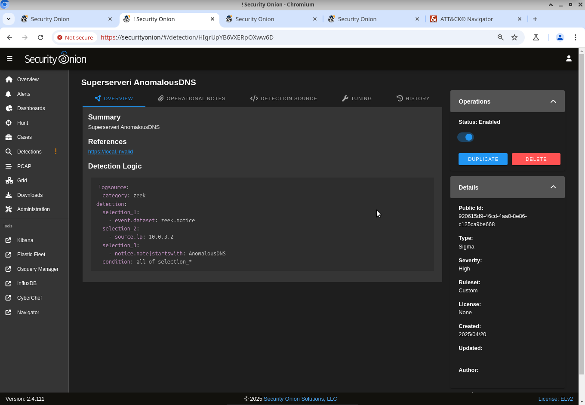Open a new browser tab

(x=535, y=19)
